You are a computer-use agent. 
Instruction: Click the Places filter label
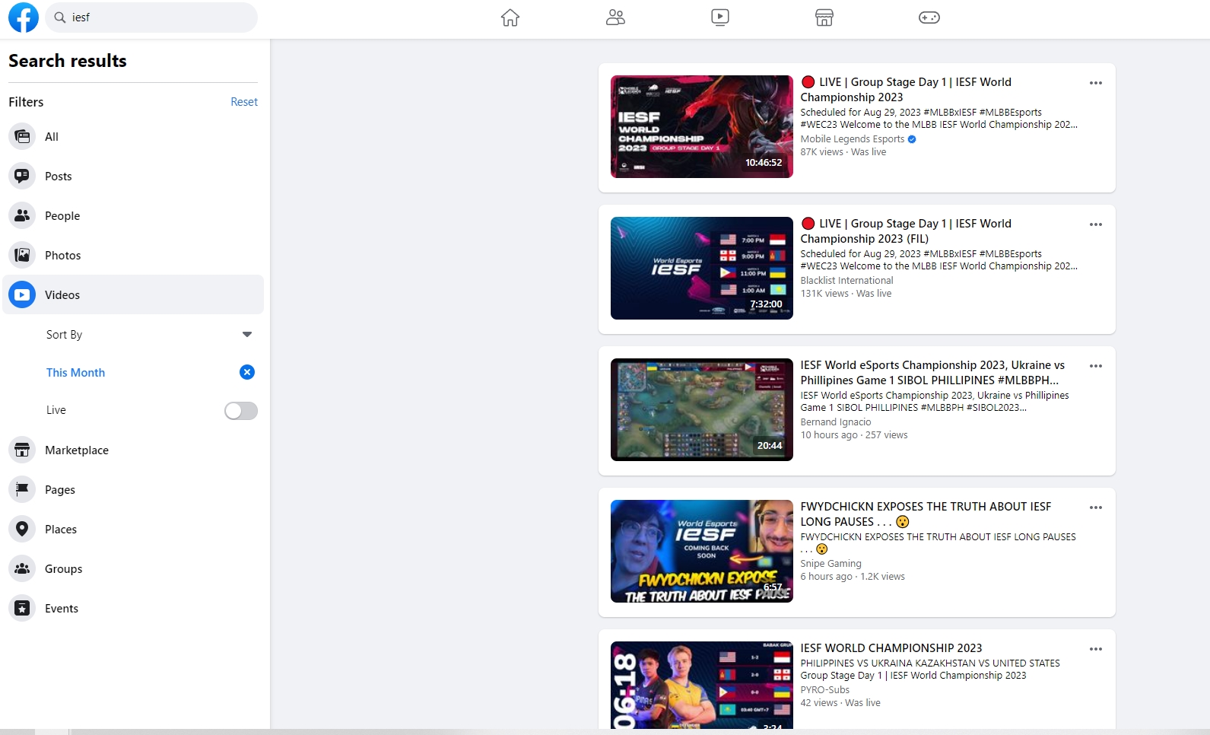(61, 530)
